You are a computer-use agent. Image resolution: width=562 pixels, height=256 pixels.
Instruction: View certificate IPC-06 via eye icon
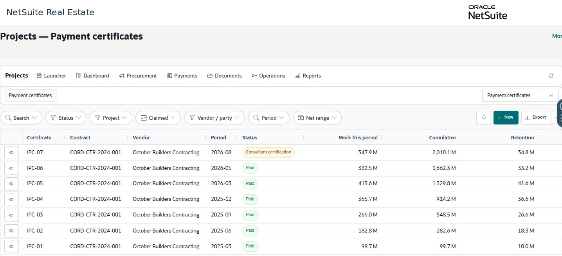11,168
